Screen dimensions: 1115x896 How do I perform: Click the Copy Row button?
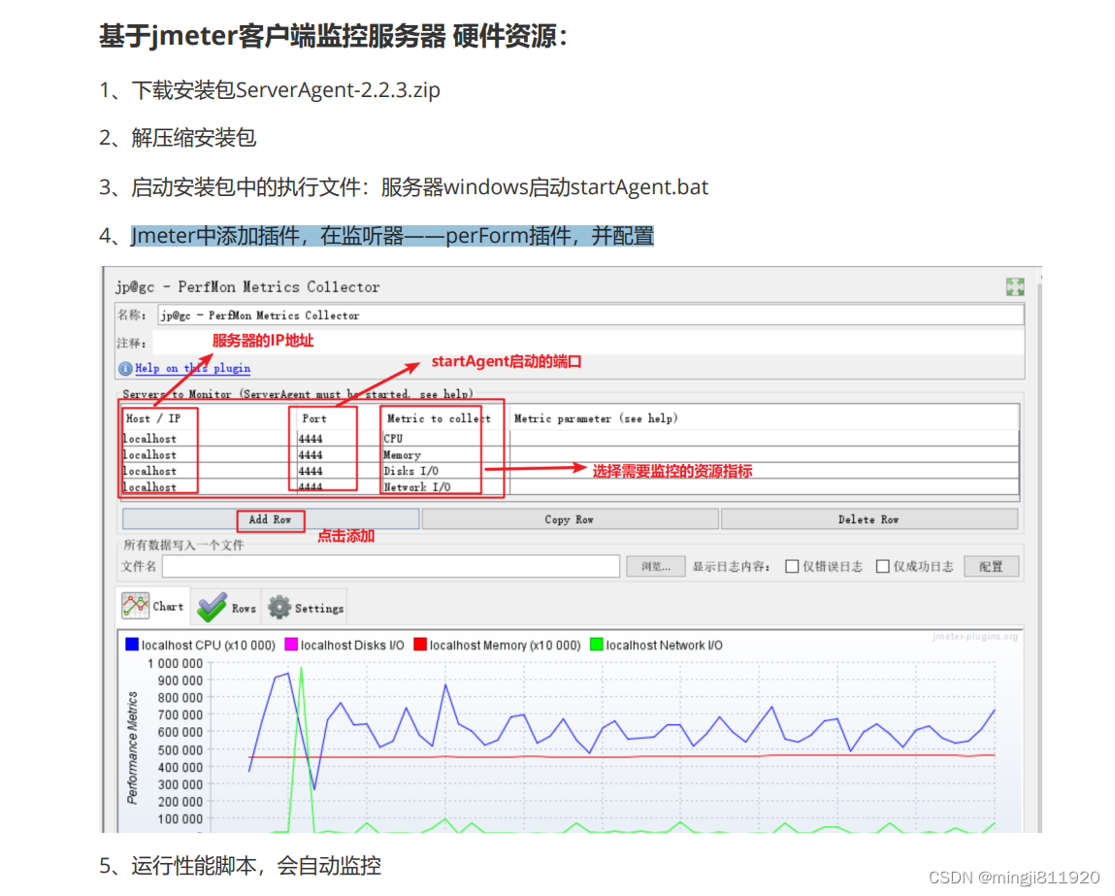pyautogui.click(x=570, y=519)
